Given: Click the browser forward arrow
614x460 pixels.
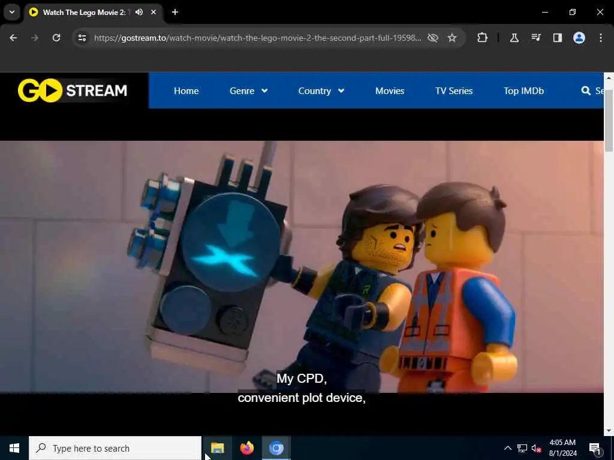Looking at the screenshot, I should 35,38.
